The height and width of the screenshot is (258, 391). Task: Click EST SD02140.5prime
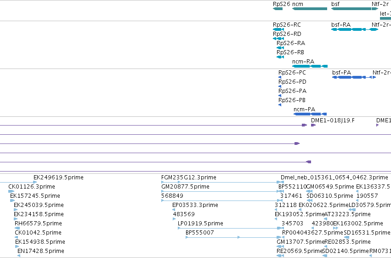point(346,251)
